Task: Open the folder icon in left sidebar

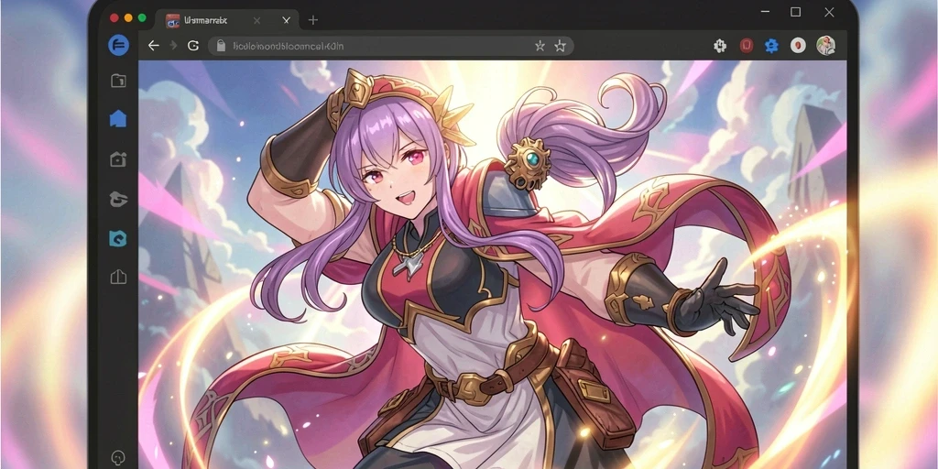Action: pyautogui.click(x=118, y=81)
